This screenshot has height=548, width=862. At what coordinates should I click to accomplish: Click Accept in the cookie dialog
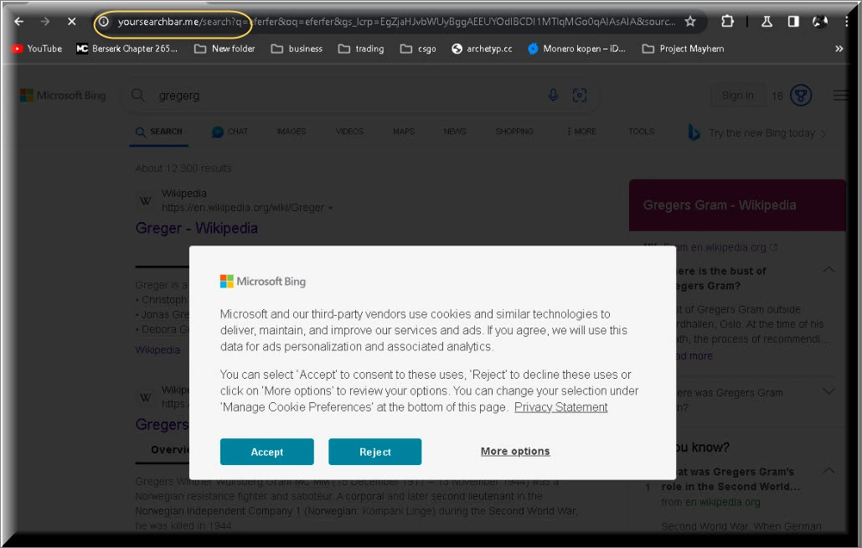tap(266, 452)
